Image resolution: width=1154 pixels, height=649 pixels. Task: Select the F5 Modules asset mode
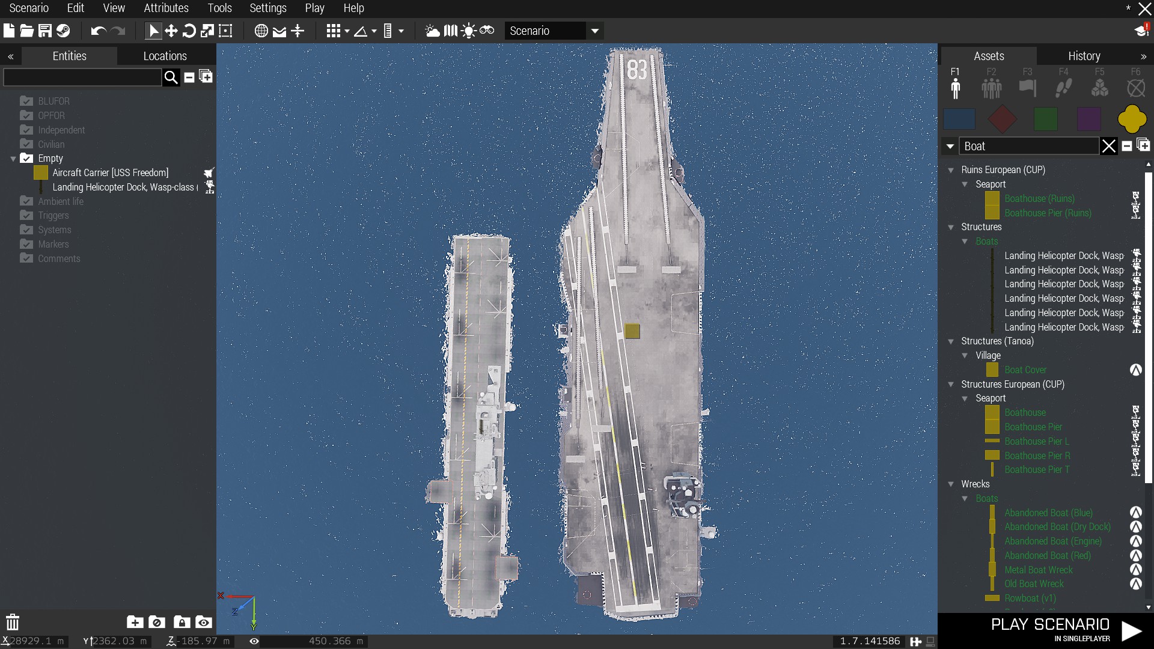pyautogui.click(x=1099, y=84)
